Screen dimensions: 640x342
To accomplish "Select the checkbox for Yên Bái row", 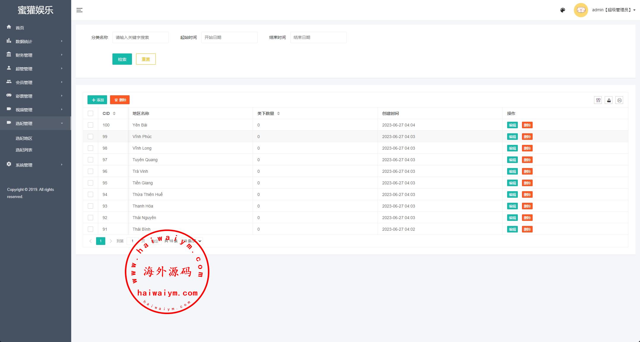I will click(90, 125).
